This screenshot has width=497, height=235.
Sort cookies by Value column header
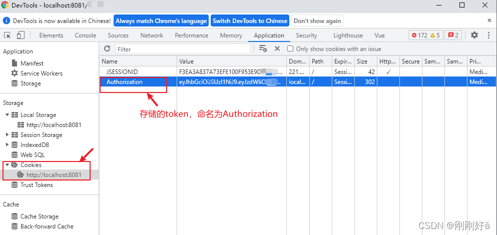pyautogui.click(x=232, y=61)
